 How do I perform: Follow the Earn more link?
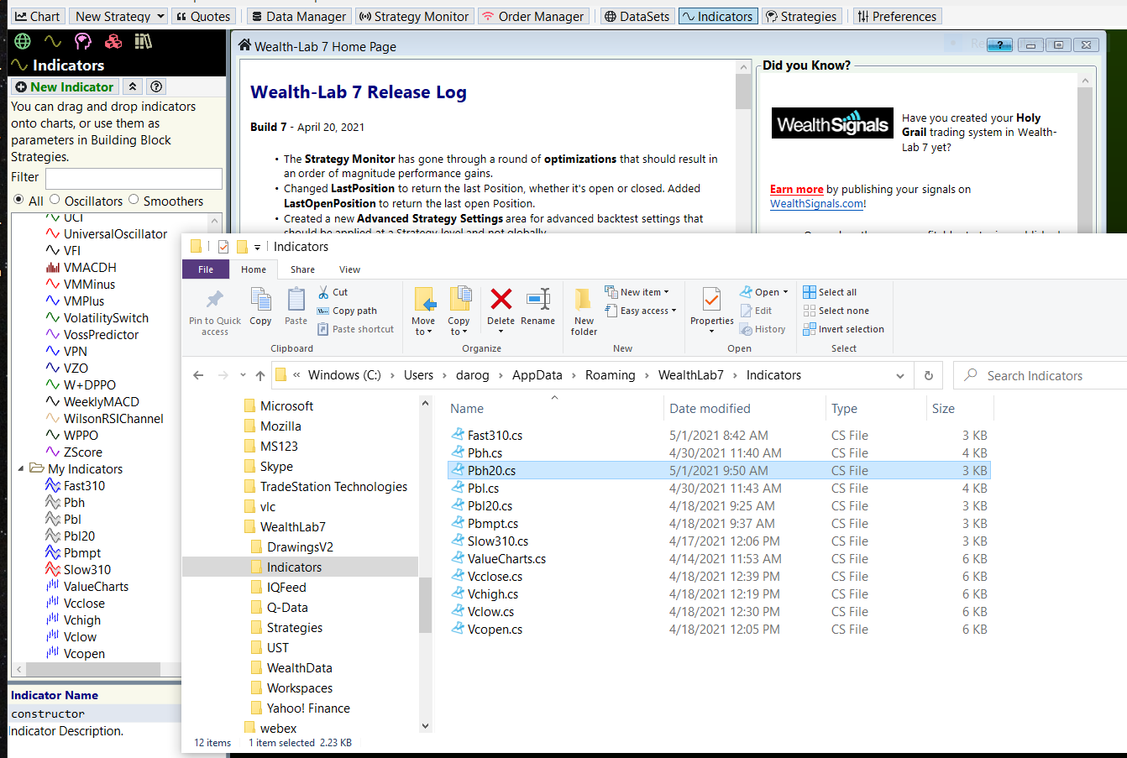(x=796, y=189)
